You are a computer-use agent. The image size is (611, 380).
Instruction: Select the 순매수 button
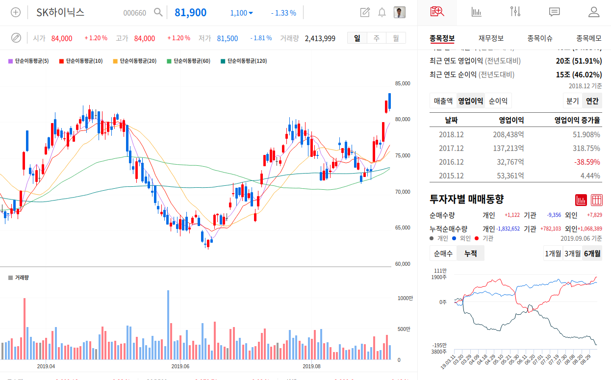[443, 253]
